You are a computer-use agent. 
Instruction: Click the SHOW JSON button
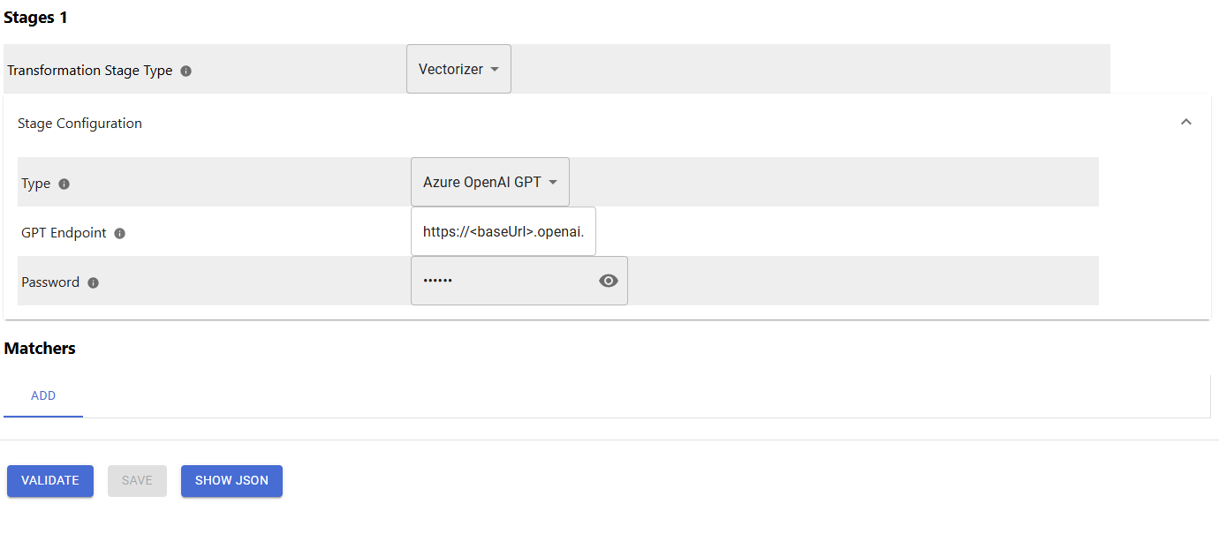click(x=231, y=480)
